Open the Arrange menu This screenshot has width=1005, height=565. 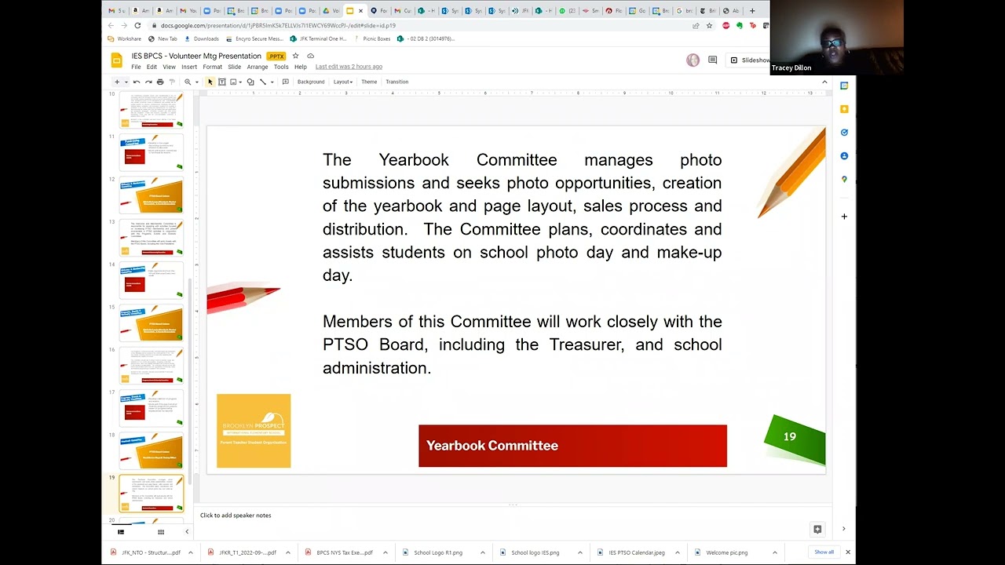tap(258, 67)
